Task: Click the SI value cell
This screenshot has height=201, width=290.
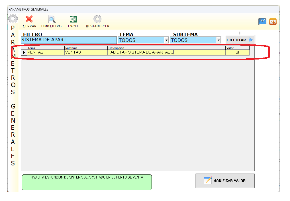Action: (237, 52)
